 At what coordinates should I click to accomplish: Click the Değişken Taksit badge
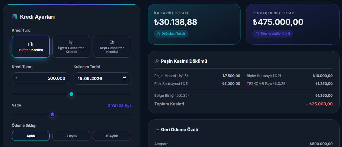point(171,34)
